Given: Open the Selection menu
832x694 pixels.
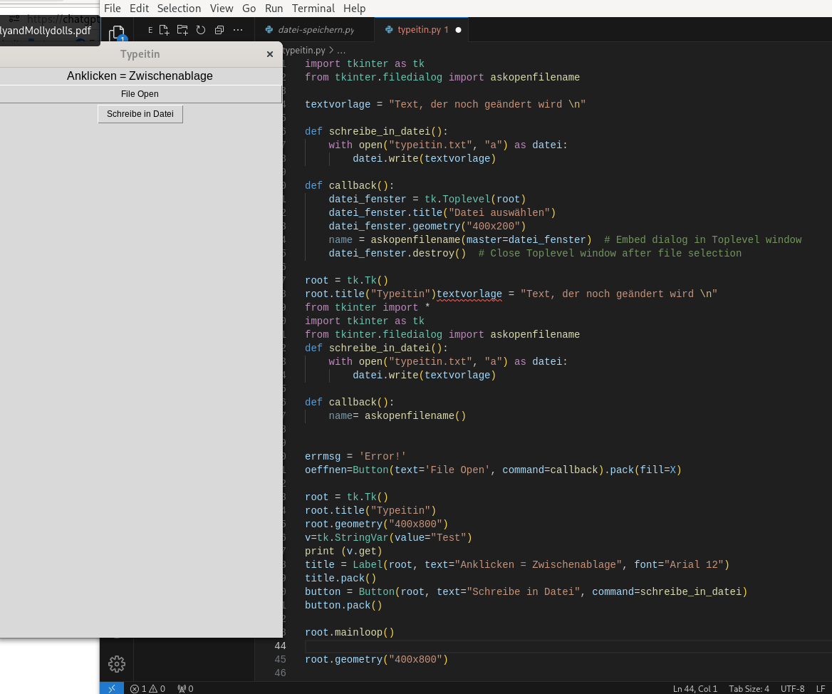Looking at the screenshot, I should [179, 9].
